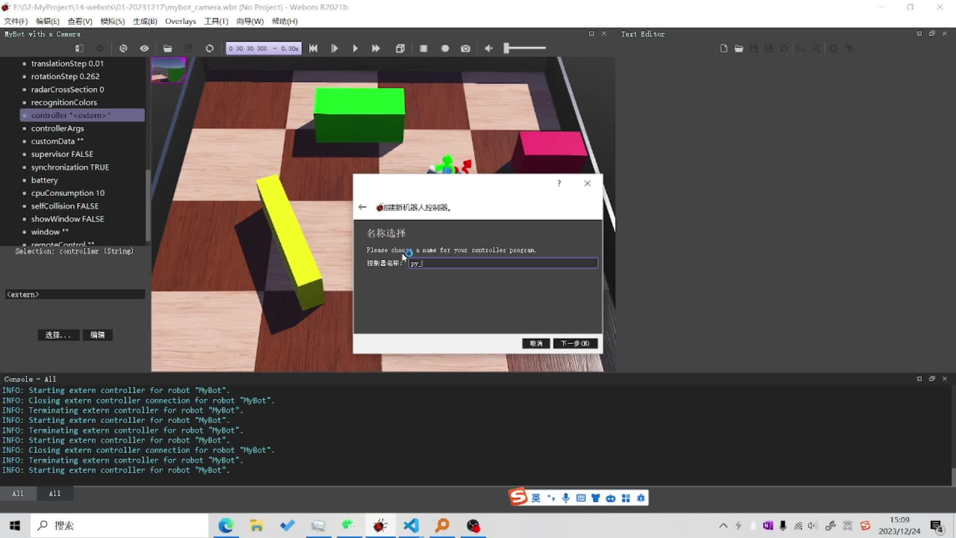
Task: Select the controllerArgs tree row
Action: point(57,128)
